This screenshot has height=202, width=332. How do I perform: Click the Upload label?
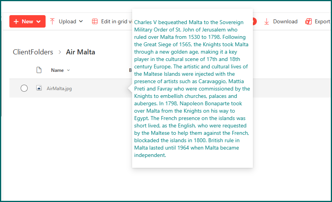click(67, 21)
